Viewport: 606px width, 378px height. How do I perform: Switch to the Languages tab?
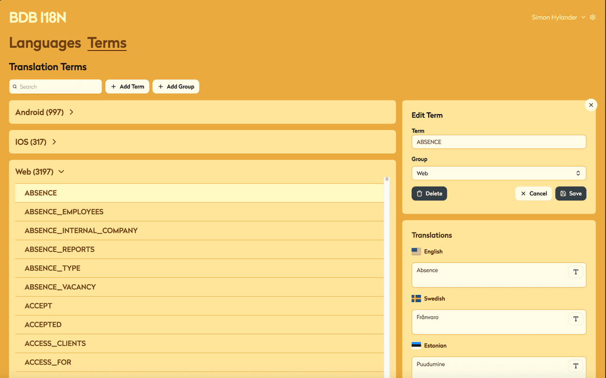pos(45,43)
